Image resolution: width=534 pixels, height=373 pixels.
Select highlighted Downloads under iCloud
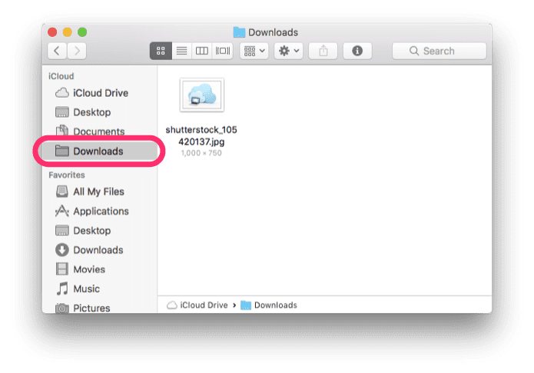99,151
